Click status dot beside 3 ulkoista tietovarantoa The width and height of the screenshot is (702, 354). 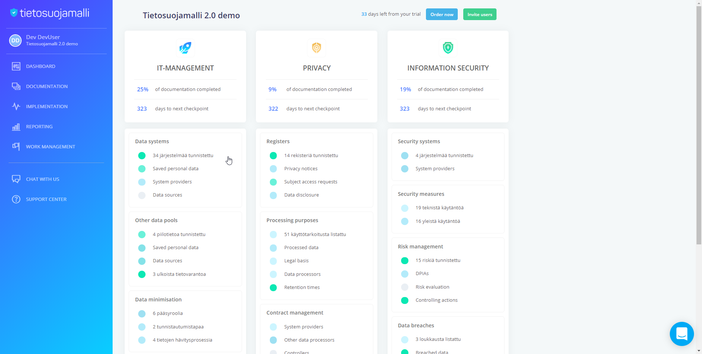(142, 274)
